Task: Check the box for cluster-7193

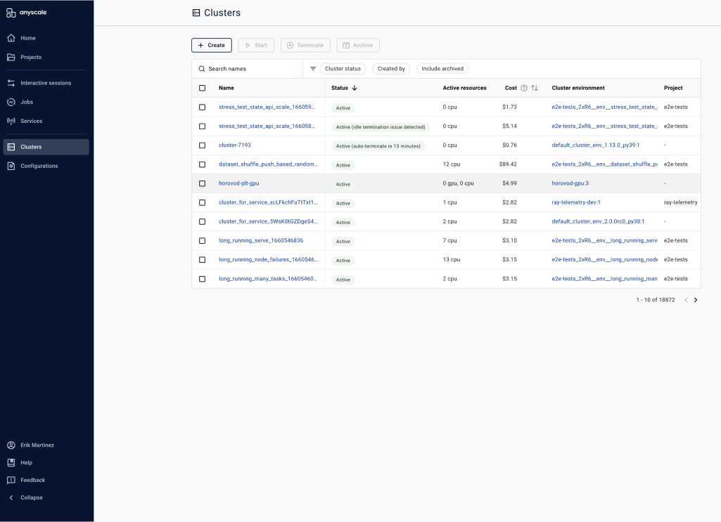Action: pyautogui.click(x=203, y=145)
